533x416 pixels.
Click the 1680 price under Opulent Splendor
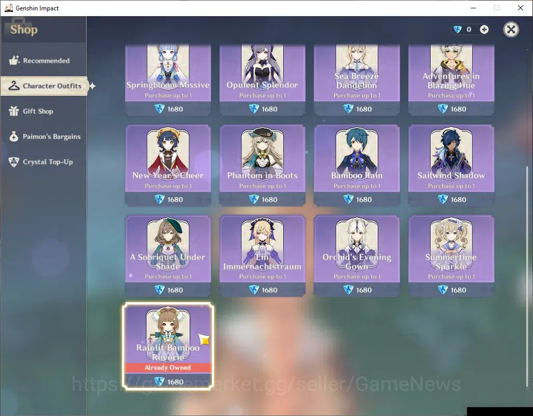tap(270, 109)
